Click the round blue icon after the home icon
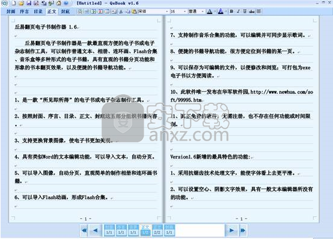The width and height of the screenshot is (333, 239). [x=66, y=3]
